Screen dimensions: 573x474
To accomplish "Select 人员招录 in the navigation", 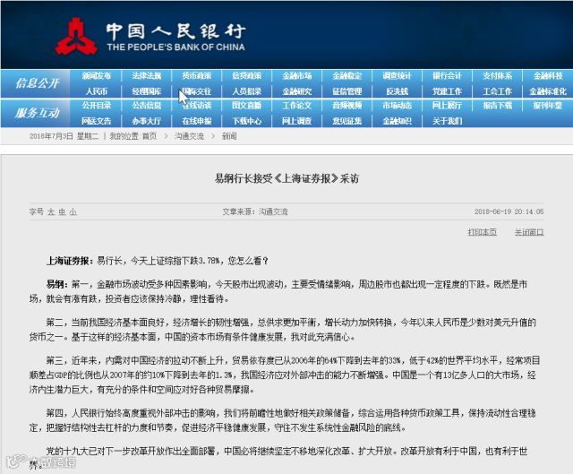I will point(247,91).
